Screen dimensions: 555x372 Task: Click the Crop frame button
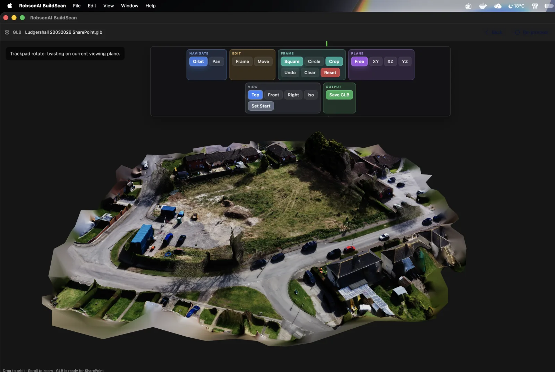[x=334, y=61]
